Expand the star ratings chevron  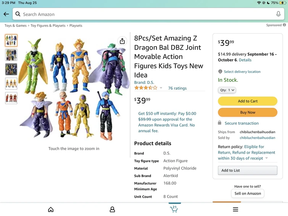click(161, 88)
